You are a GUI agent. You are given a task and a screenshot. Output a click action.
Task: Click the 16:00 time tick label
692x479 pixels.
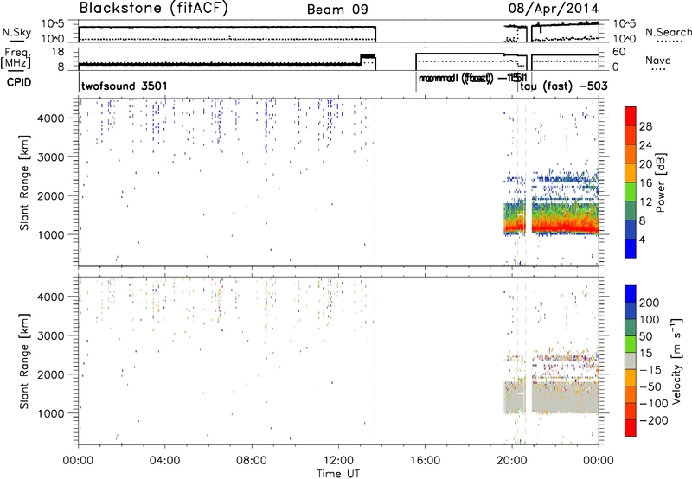(425, 461)
